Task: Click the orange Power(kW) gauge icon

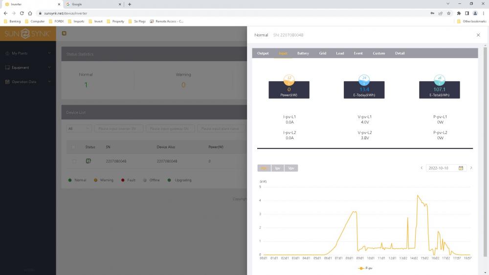Action: (x=289, y=80)
